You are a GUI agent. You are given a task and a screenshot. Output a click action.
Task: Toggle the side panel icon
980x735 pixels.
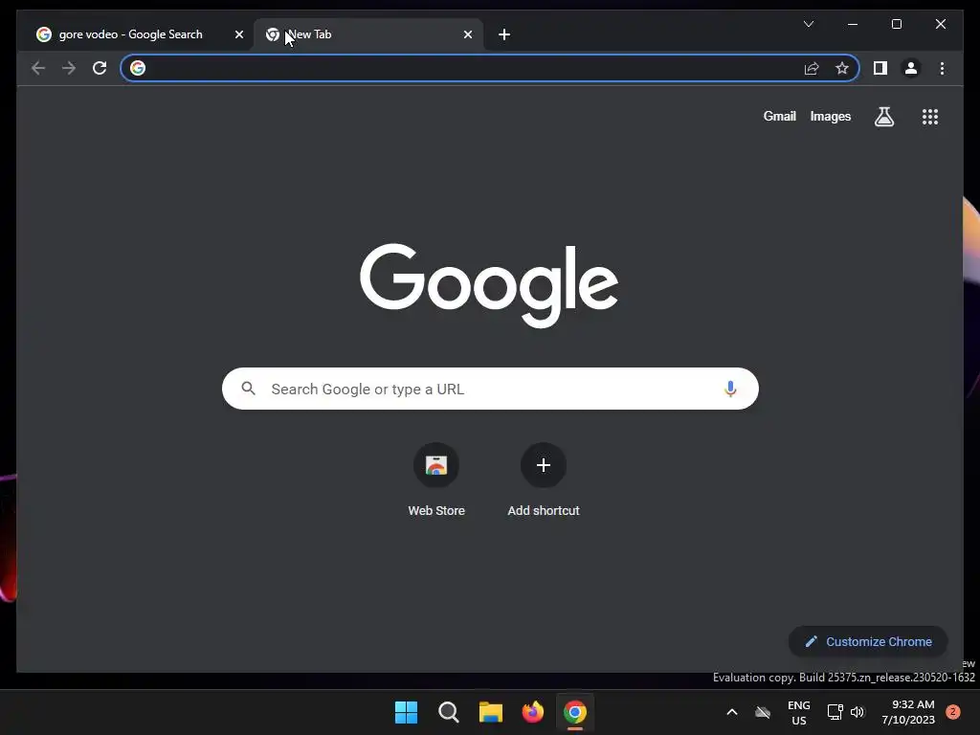pyautogui.click(x=880, y=68)
